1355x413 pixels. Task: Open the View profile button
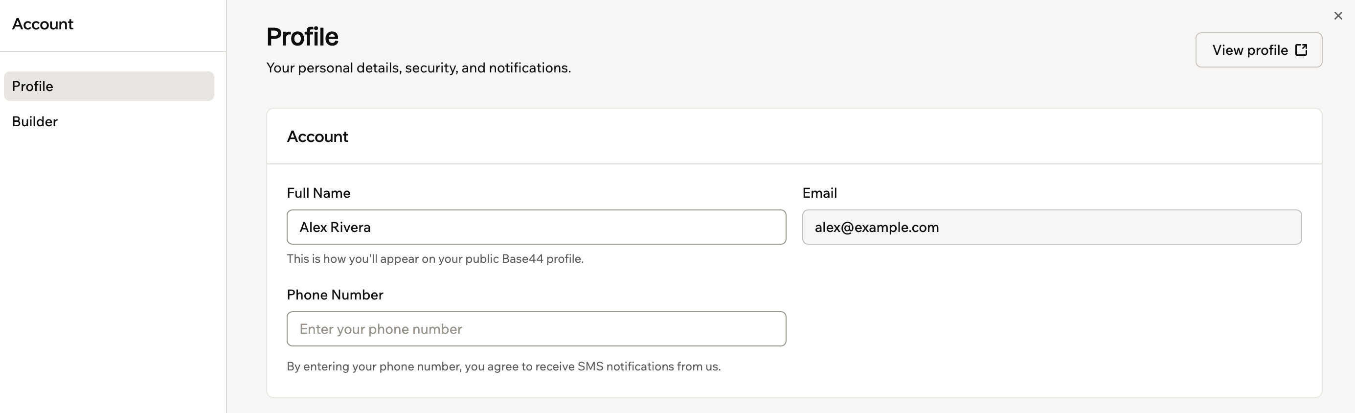pos(1259,50)
